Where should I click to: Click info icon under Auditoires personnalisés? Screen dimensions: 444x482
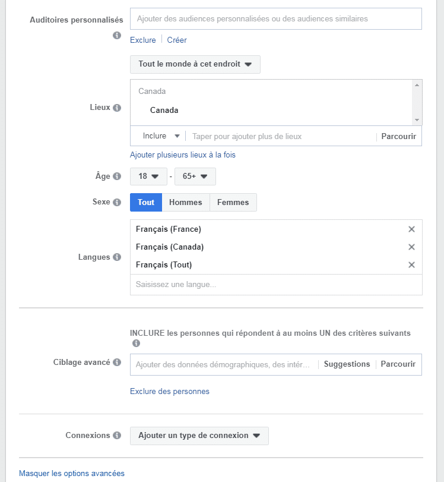[x=117, y=35]
